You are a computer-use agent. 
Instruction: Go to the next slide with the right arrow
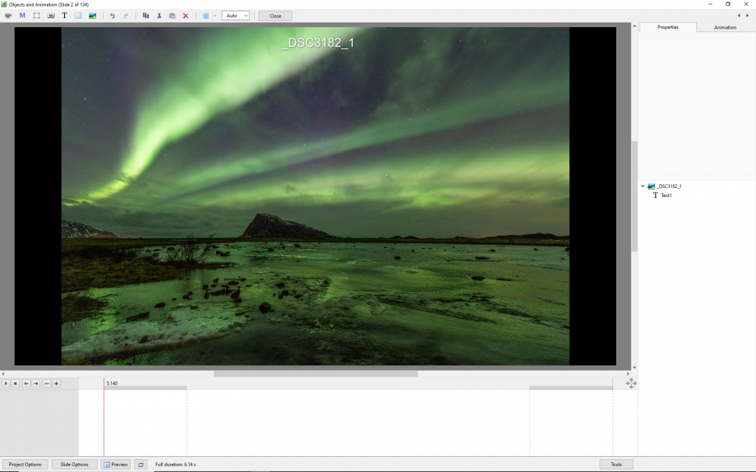pyautogui.click(x=748, y=15)
